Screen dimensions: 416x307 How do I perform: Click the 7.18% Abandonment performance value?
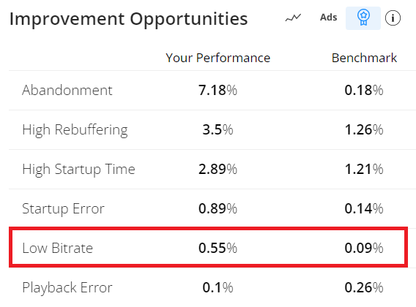tap(218, 90)
